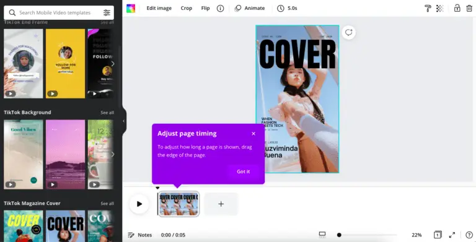Select When Fashion Meets Tech text

271,122
